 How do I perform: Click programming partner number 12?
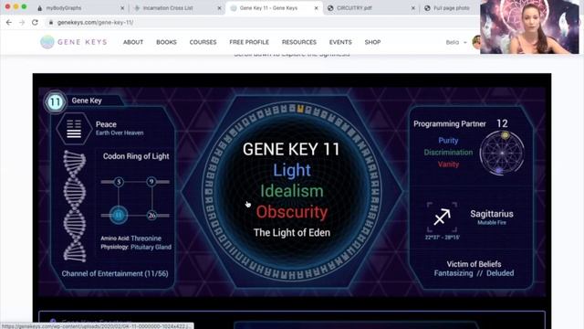pyautogui.click(x=502, y=123)
